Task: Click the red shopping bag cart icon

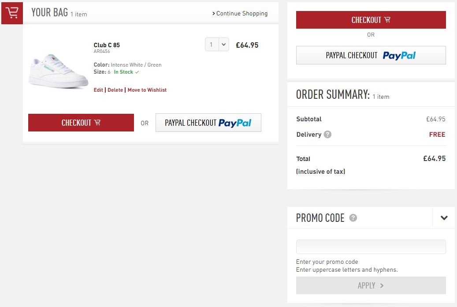Action: tap(12, 13)
